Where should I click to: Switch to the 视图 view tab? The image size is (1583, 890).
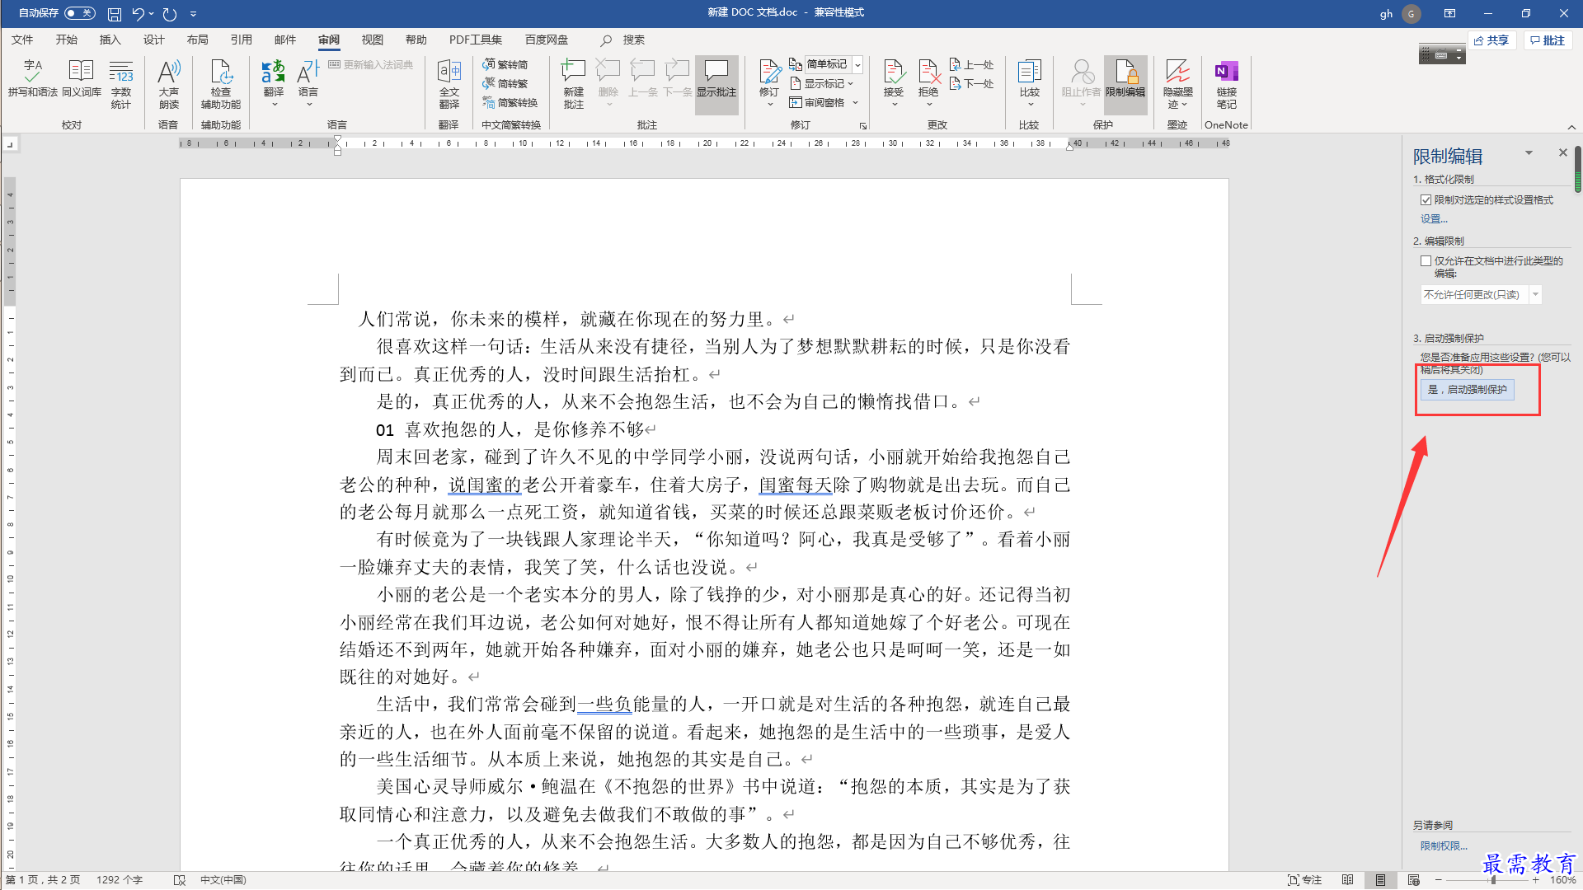372,40
